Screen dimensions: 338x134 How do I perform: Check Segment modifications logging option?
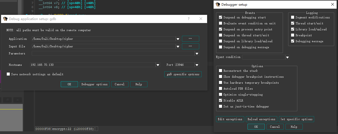[x=293, y=17]
